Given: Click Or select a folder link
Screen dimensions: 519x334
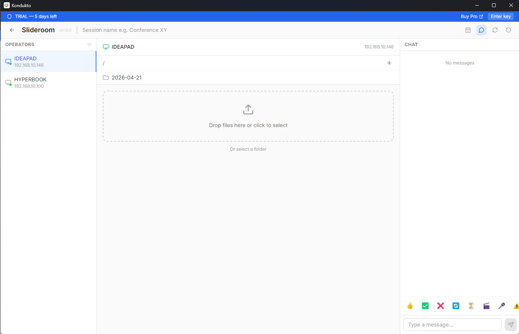Looking at the screenshot, I should (x=248, y=149).
